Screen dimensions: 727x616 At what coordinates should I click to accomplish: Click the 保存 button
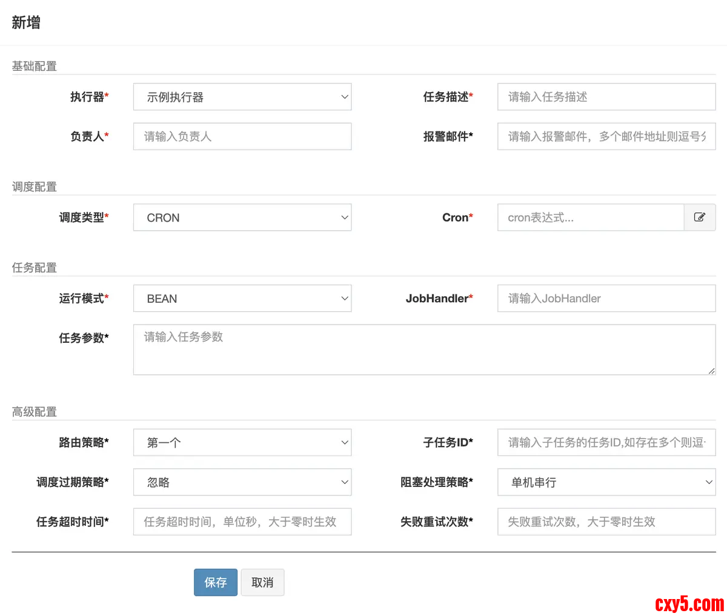(215, 582)
